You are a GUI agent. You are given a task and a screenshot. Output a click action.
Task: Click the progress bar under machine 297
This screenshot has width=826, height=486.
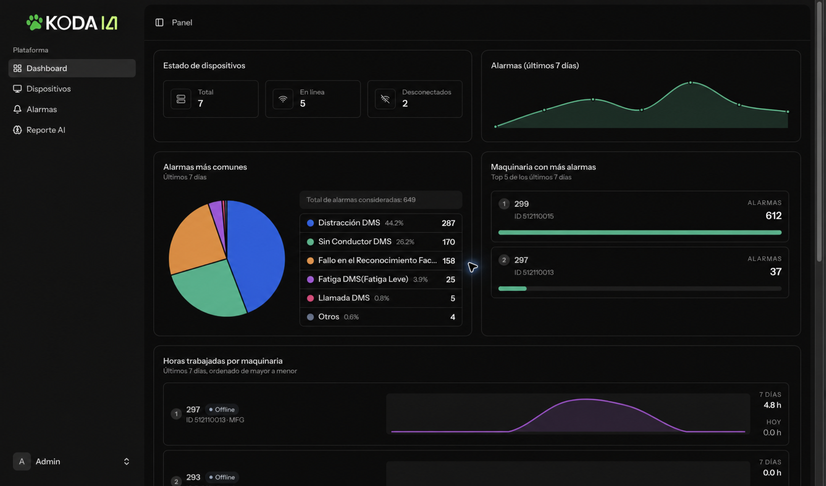coord(640,288)
